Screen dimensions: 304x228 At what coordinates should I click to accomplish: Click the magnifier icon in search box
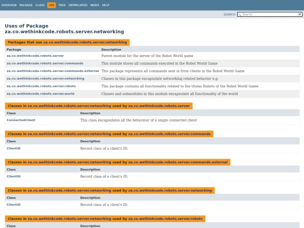(x=239, y=14)
